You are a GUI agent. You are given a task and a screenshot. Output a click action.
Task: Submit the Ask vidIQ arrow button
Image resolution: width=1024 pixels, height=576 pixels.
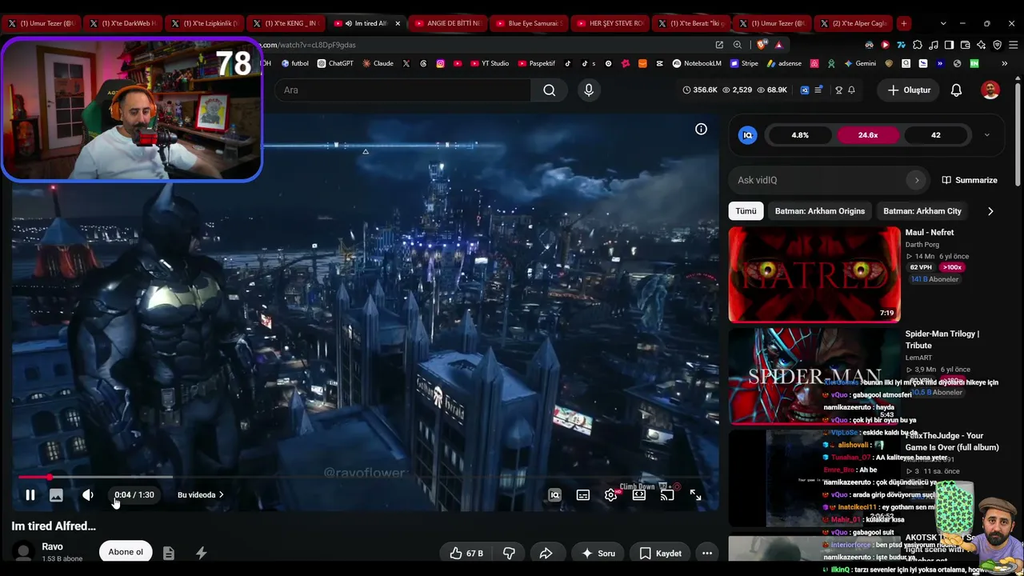click(x=917, y=180)
